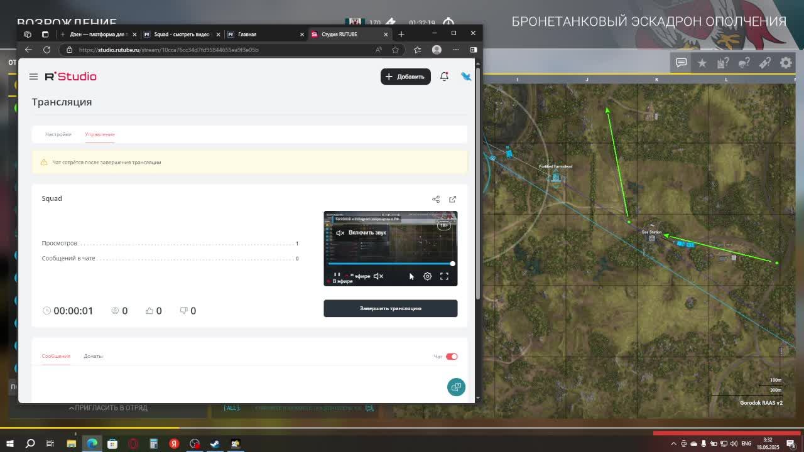Open Windows taskbar search
Viewport: 804px width, 452px height.
pyautogui.click(x=30, y=444)
